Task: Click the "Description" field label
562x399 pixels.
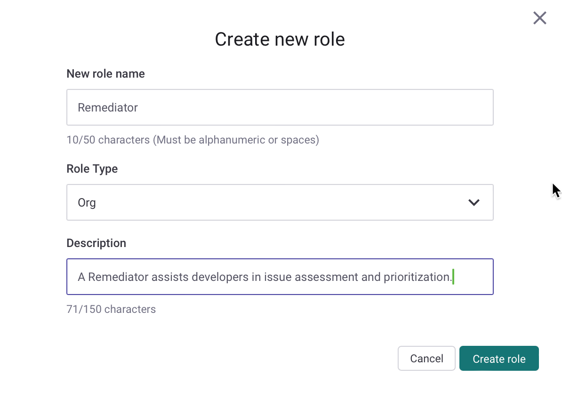Action: tap(96, 243)
